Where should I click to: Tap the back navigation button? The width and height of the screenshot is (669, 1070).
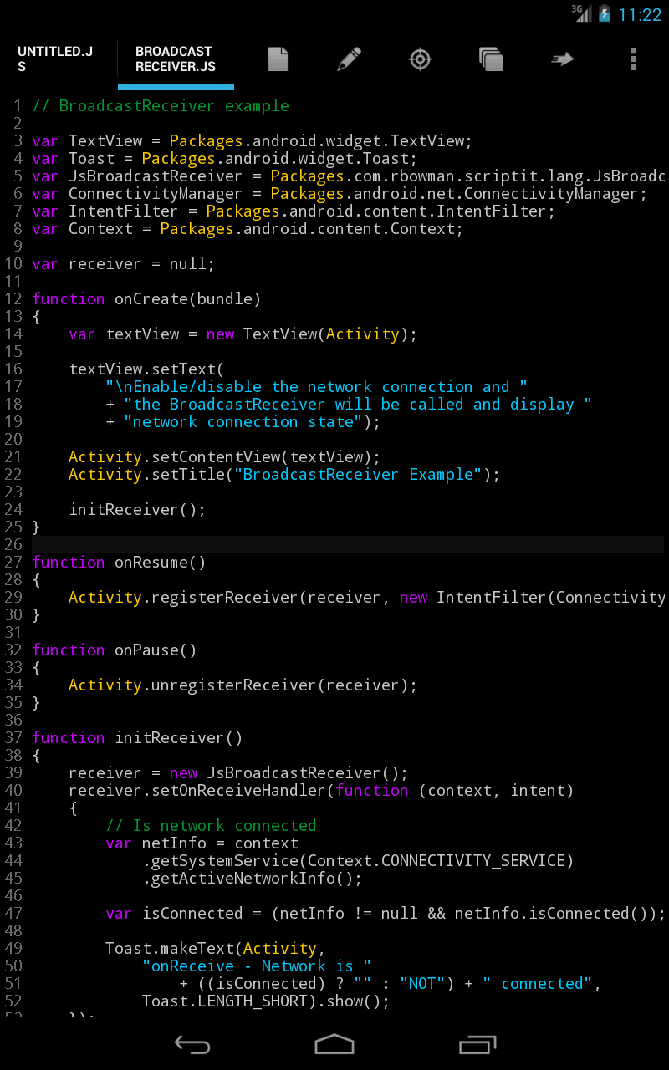pyautogui.click(x=192, y=1044)
